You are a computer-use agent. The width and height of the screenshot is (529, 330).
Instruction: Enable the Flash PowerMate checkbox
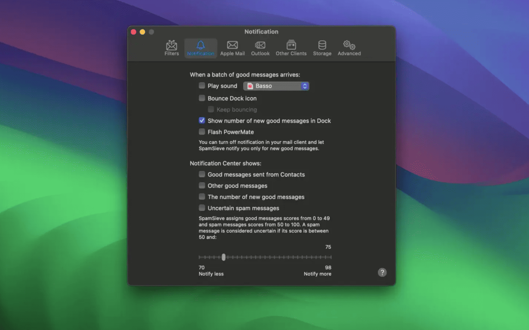point(202,131)
